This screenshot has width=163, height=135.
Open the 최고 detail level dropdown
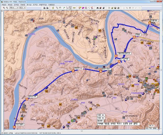22,8
